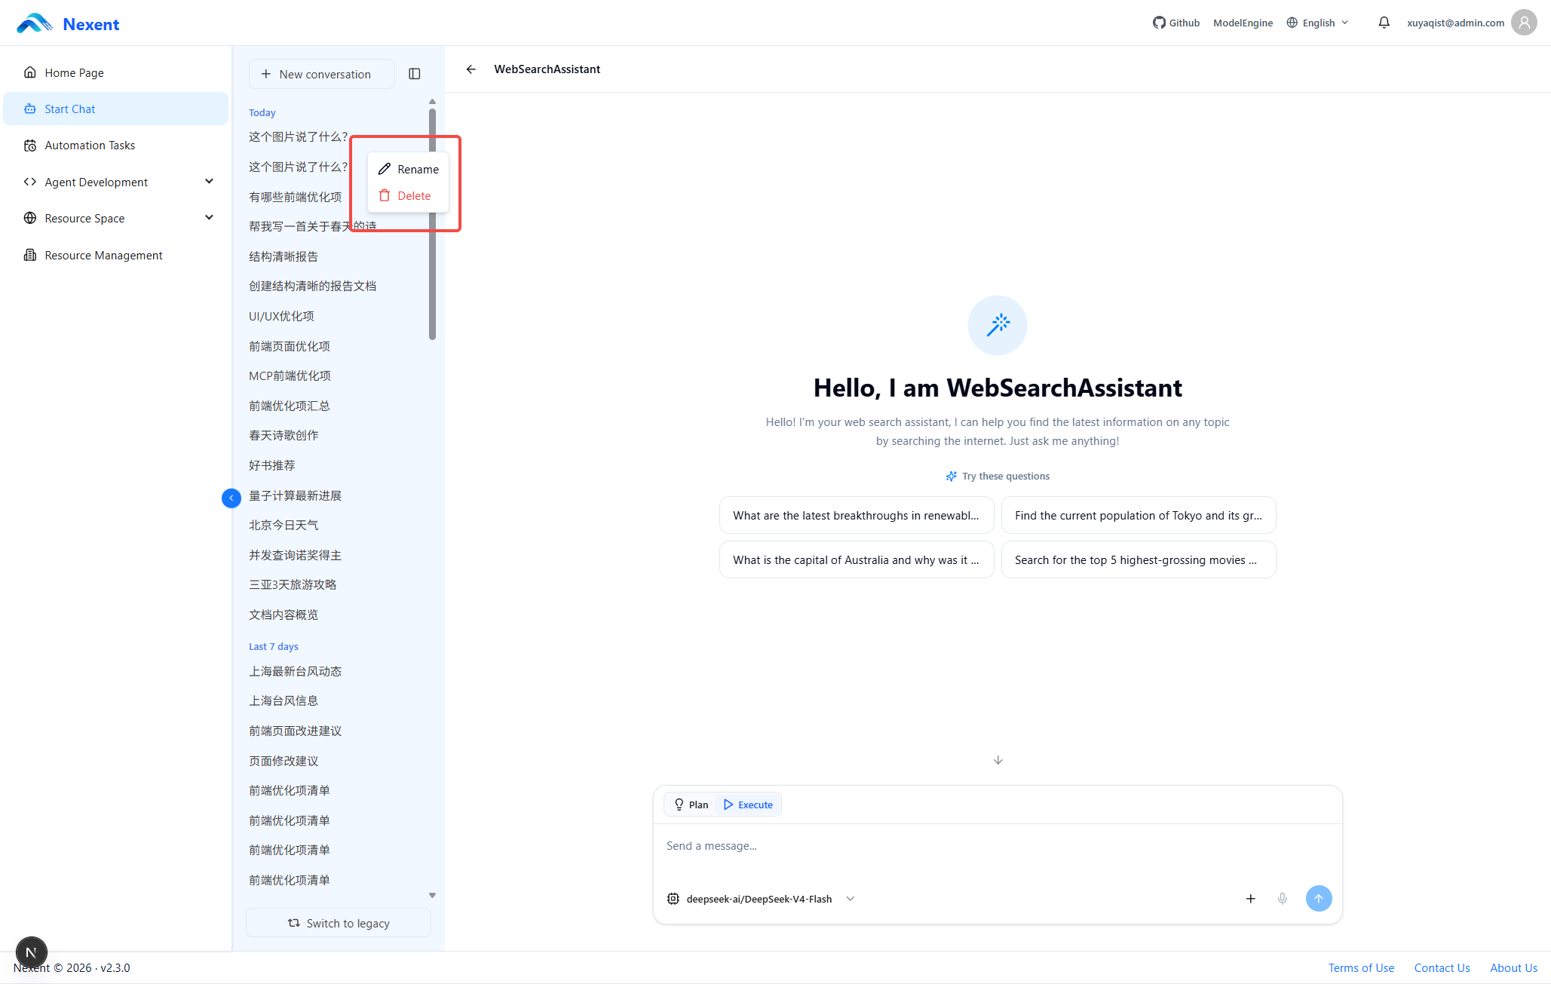Focus the Send a message input

tap(997, 846)
